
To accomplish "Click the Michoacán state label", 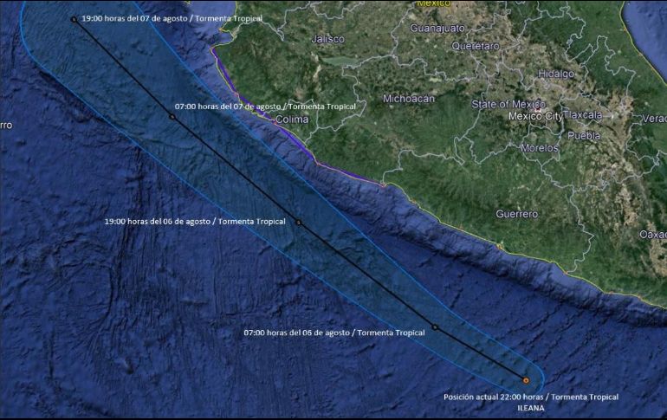I will click(x=409, y=99).
